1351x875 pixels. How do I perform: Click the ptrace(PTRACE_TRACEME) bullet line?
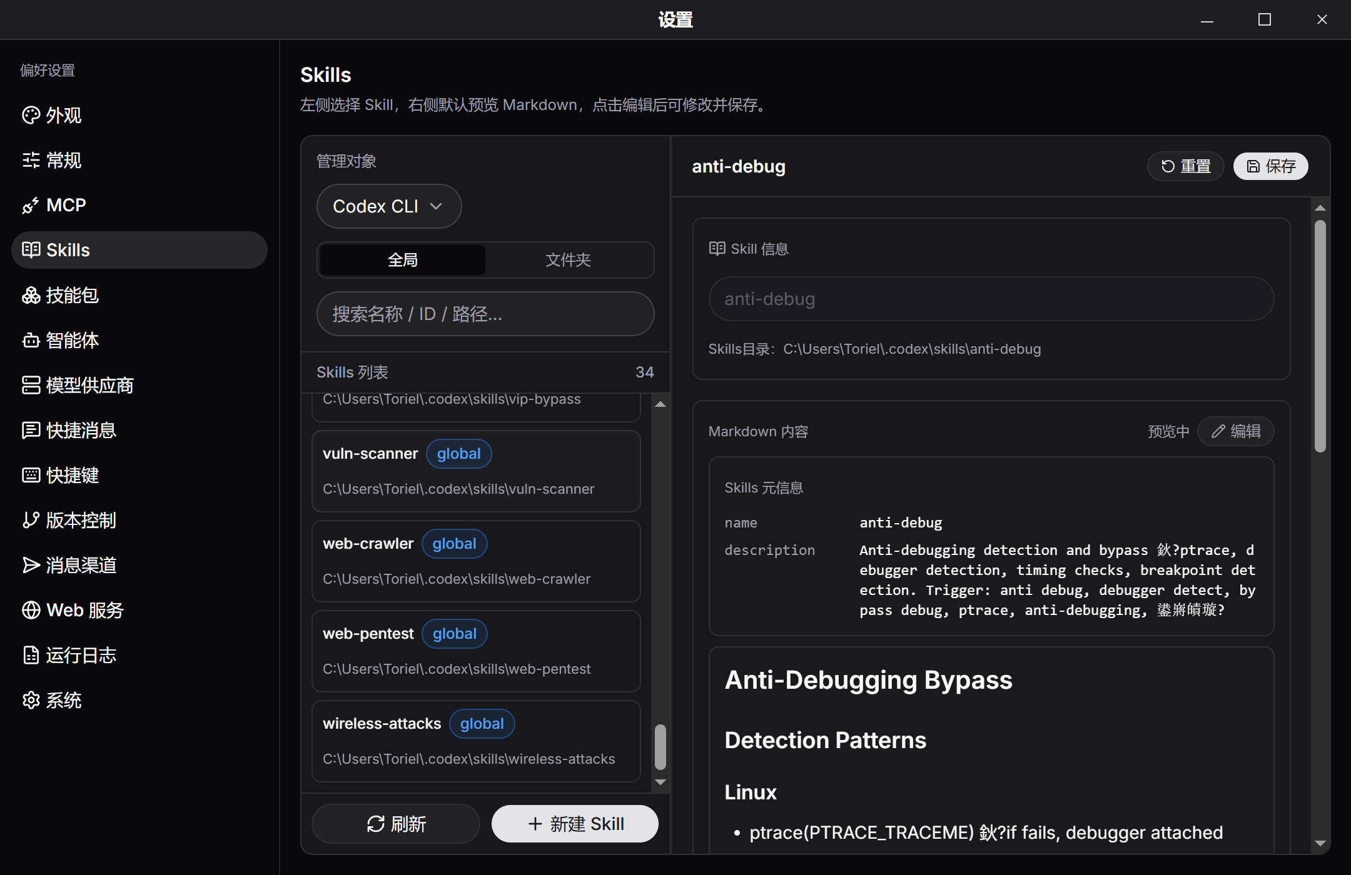point(986,832)
